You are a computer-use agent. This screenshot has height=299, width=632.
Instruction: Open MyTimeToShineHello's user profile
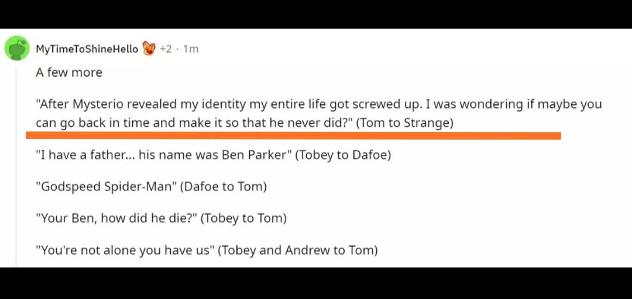tap(87, 49)
